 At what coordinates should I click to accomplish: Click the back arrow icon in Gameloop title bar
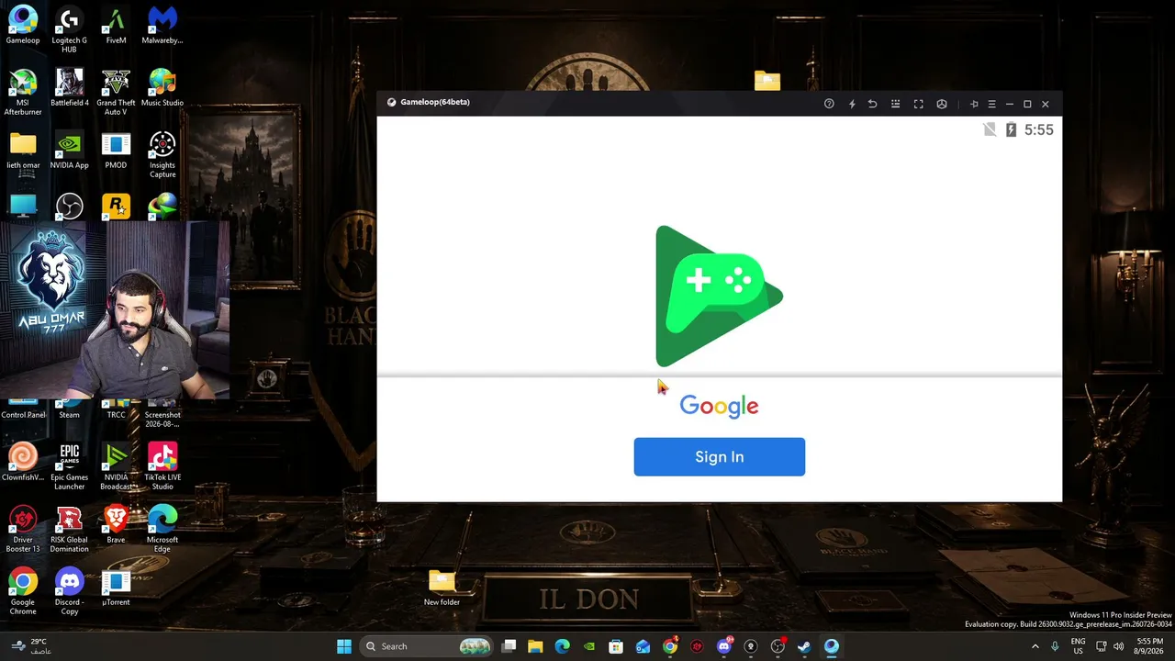point(873,104)
